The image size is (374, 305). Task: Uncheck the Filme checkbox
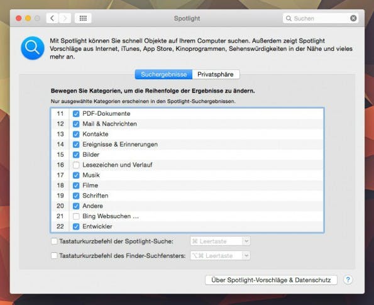click(76, 186)
